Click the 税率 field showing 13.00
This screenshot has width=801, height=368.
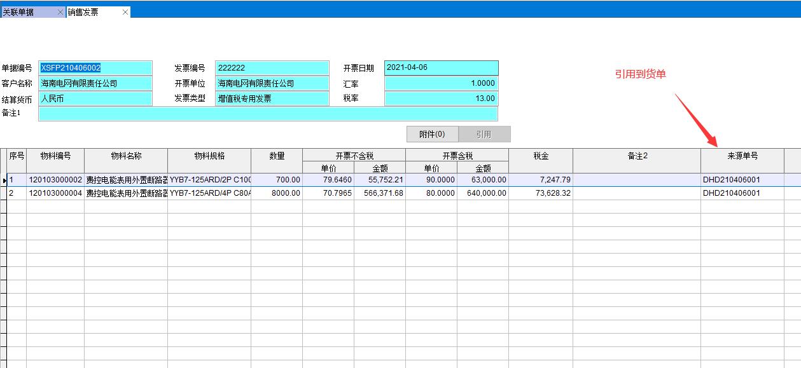coord(441,99)
